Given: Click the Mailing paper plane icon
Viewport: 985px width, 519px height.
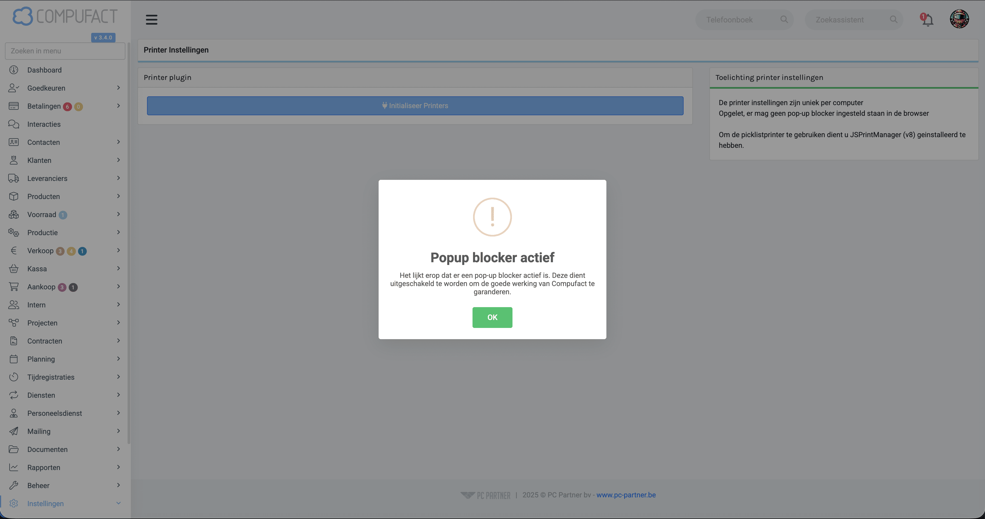Looking at the screenshot, I should coord(14,431).
